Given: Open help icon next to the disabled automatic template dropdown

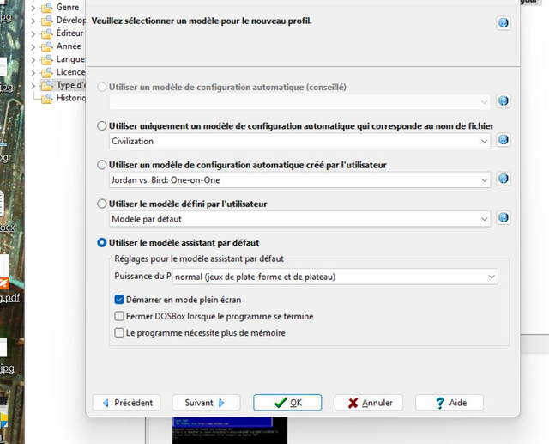Looking at the screenshot, I should click(504, 101).
